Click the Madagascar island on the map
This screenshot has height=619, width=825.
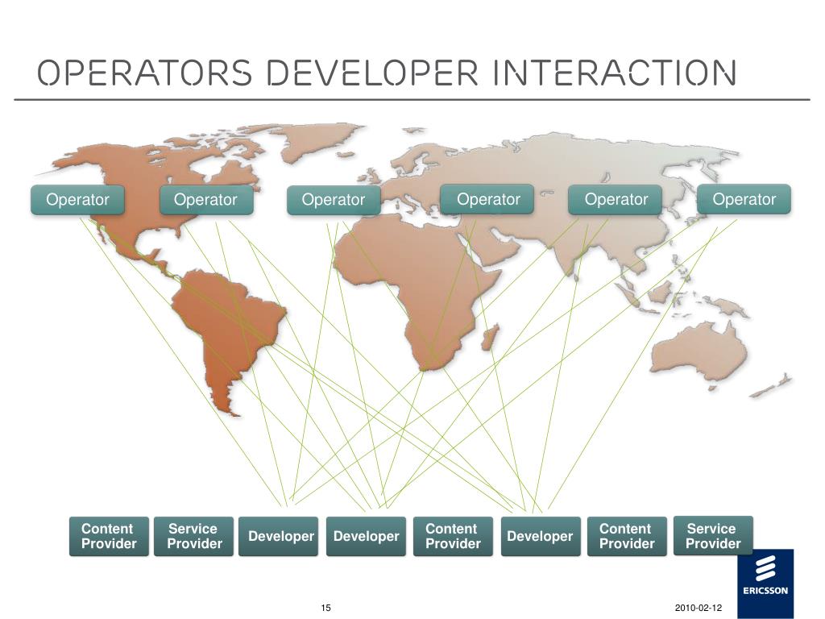(x=490, y=338)
